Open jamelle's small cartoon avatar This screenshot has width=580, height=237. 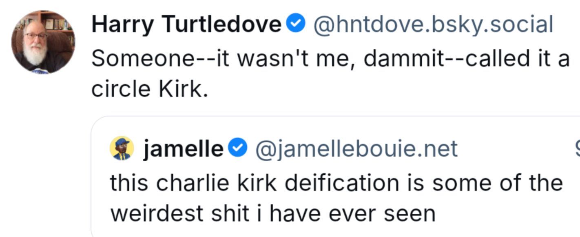click(122, 148)
